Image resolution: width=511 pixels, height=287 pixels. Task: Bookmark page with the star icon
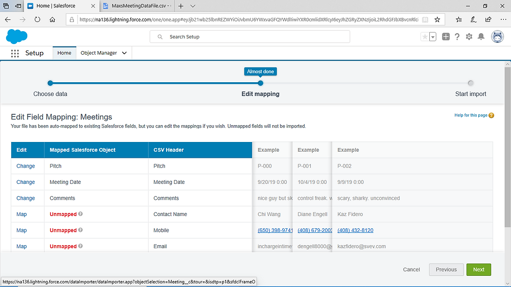click(x=437, y=19)
